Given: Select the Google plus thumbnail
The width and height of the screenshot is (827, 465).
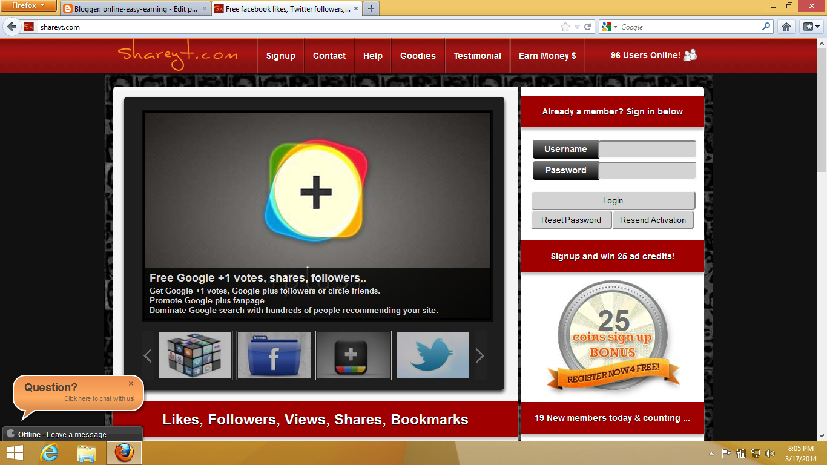Looking at the screenshot, I should coord(354,355).
